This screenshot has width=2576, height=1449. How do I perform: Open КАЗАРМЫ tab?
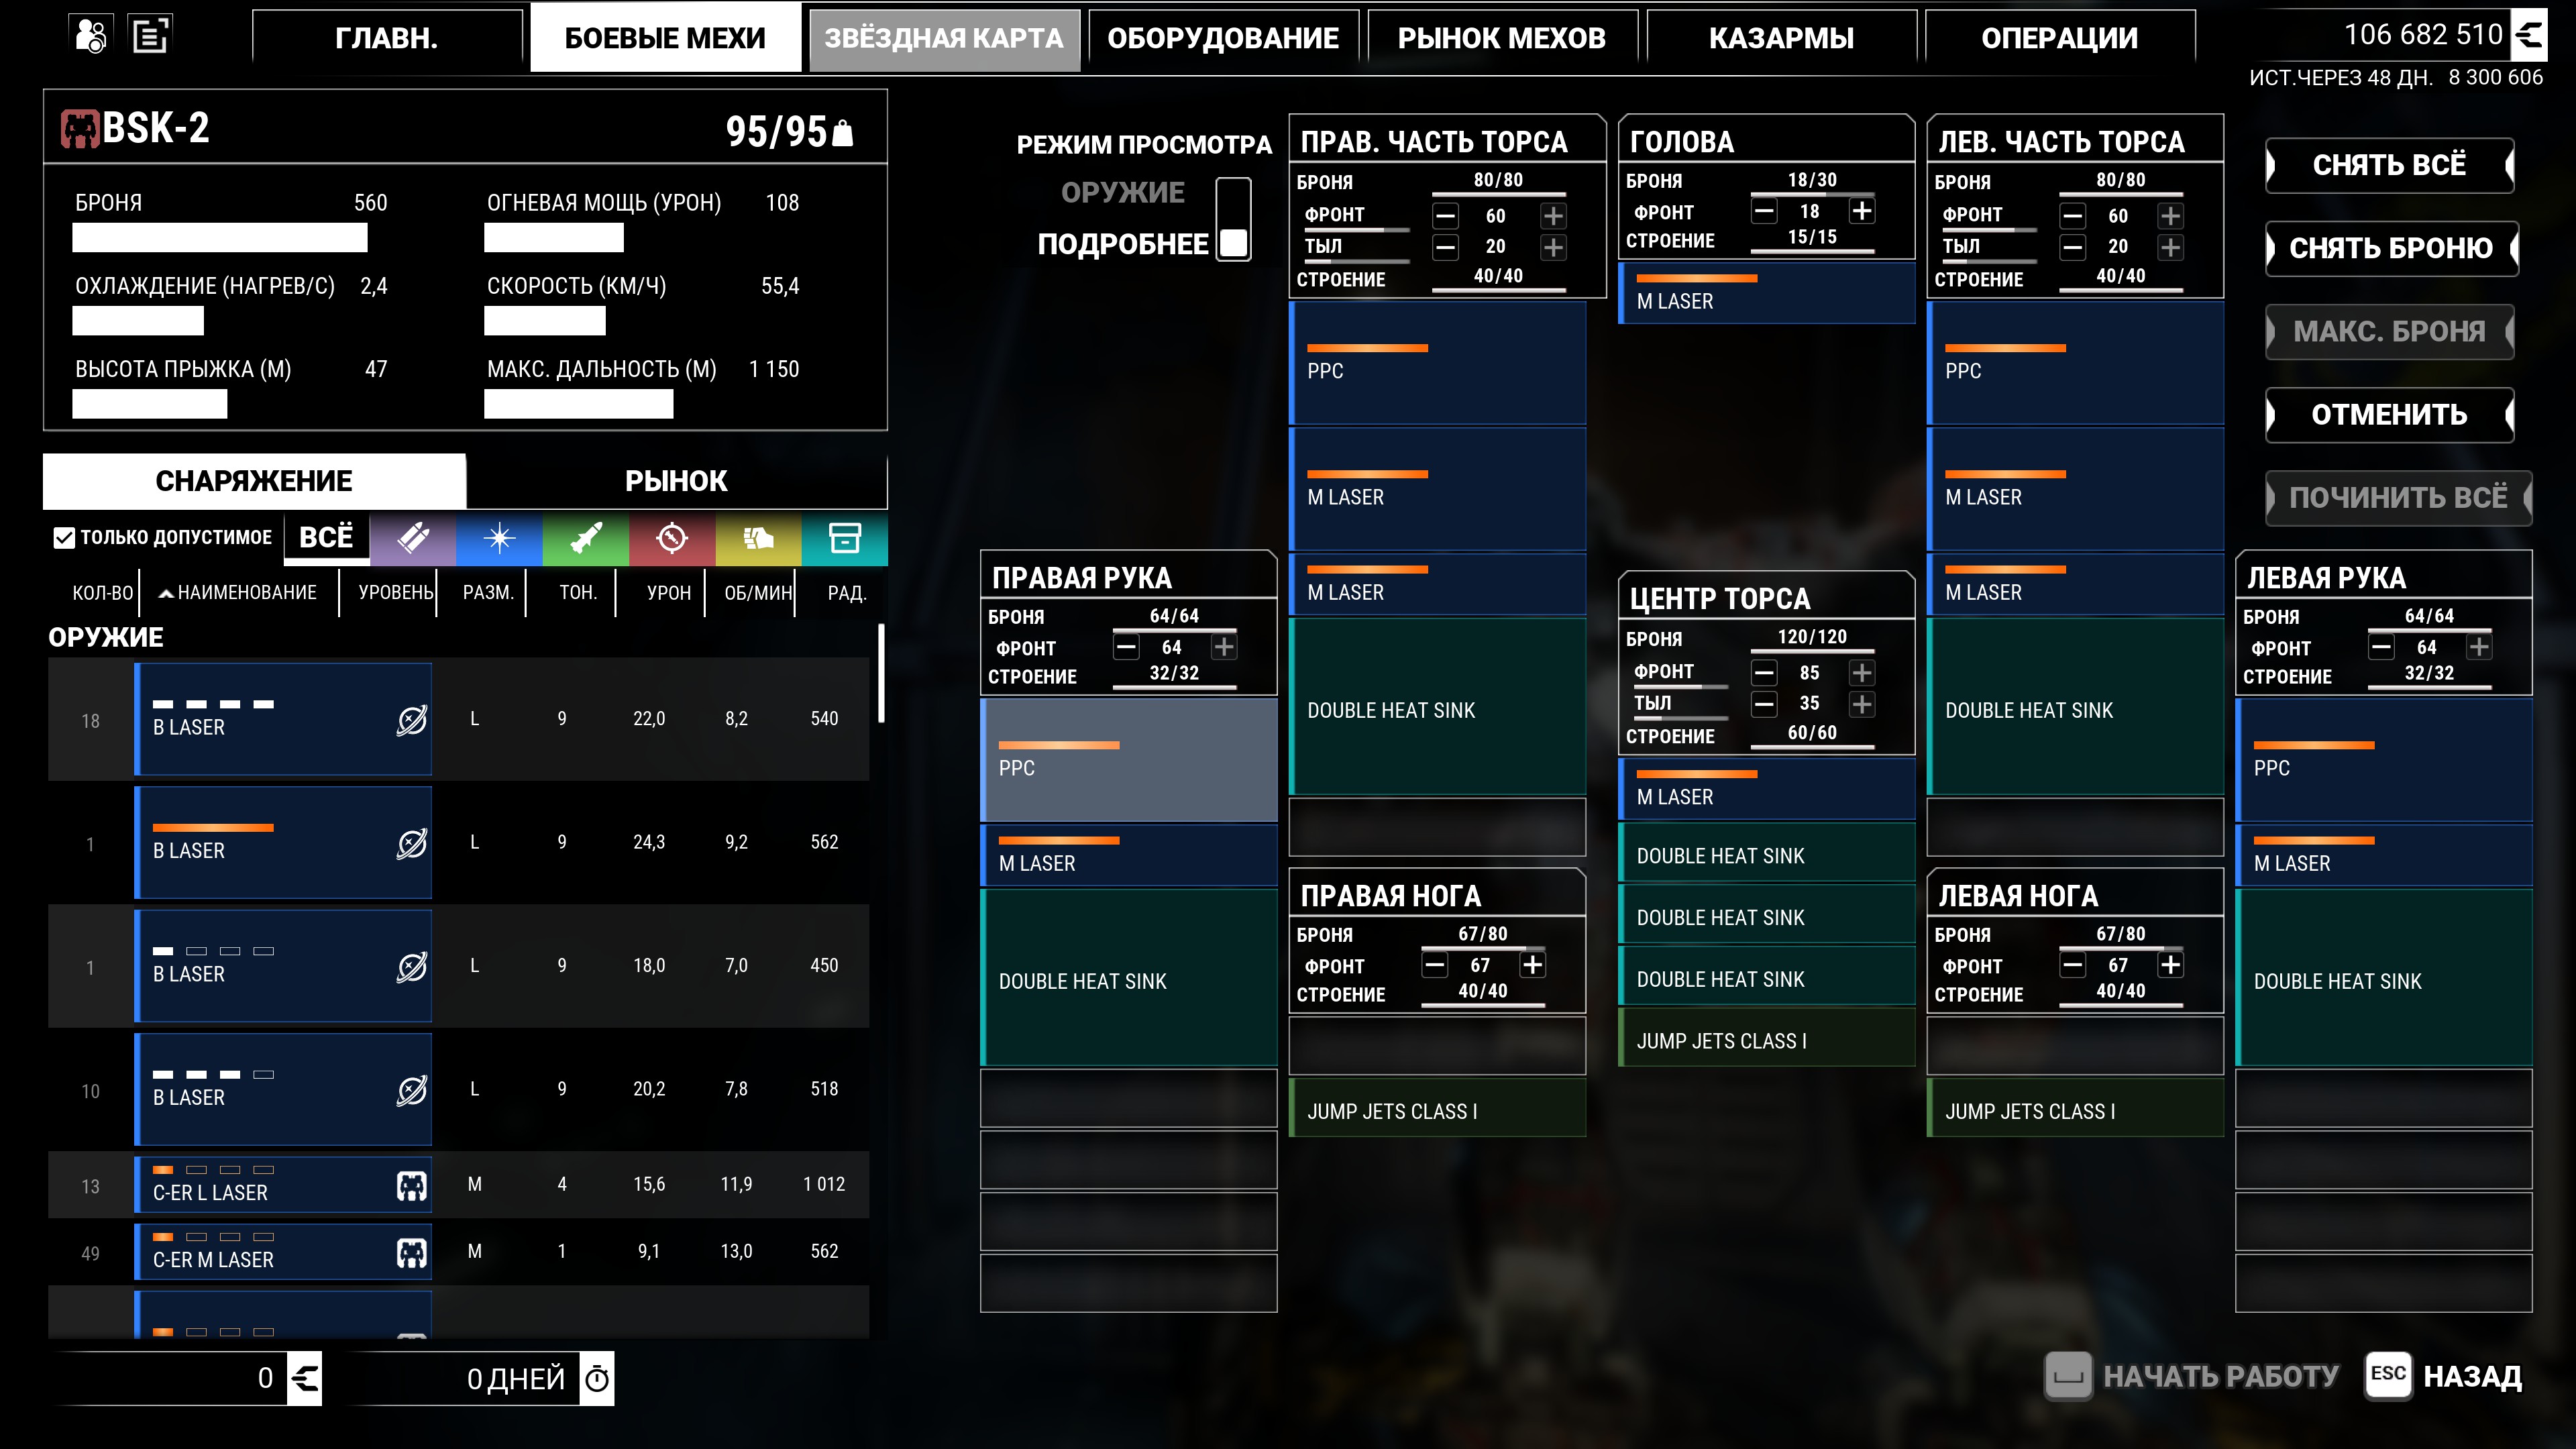(1781, 38)
